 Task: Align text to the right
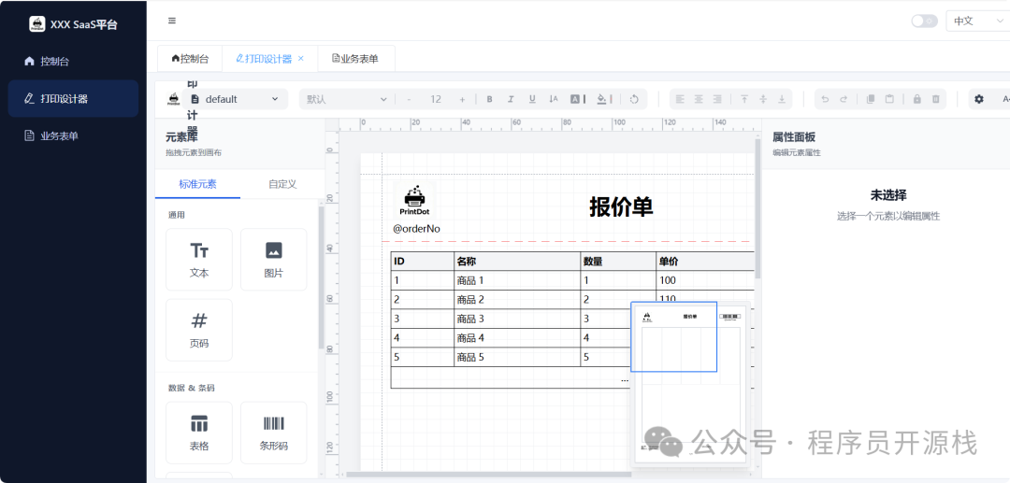point(717,99)
